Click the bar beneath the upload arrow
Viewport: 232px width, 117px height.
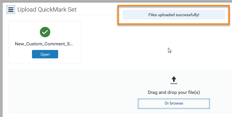pyautogui.click(x=174, y=83)
